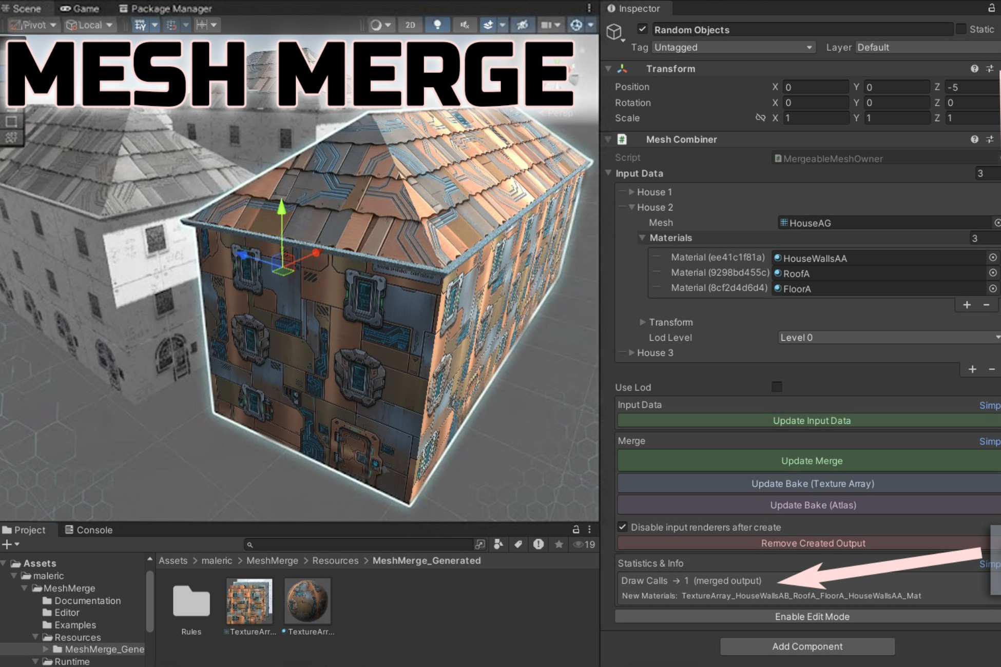Open object picker for HouseWallsAA material
Screen dimensions: 1001x667
coord(993,258)
